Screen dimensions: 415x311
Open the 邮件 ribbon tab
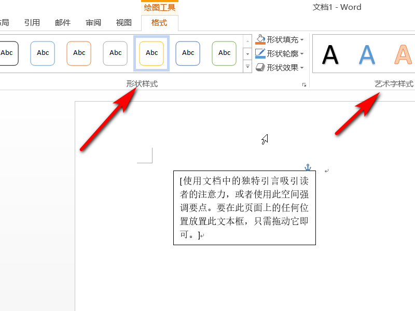pos(63,23)
